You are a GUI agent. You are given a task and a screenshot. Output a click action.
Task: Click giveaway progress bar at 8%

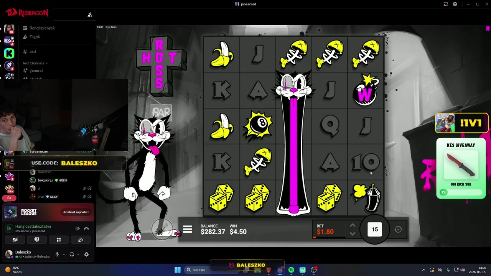pyautogui.click(x=461, y=192)
